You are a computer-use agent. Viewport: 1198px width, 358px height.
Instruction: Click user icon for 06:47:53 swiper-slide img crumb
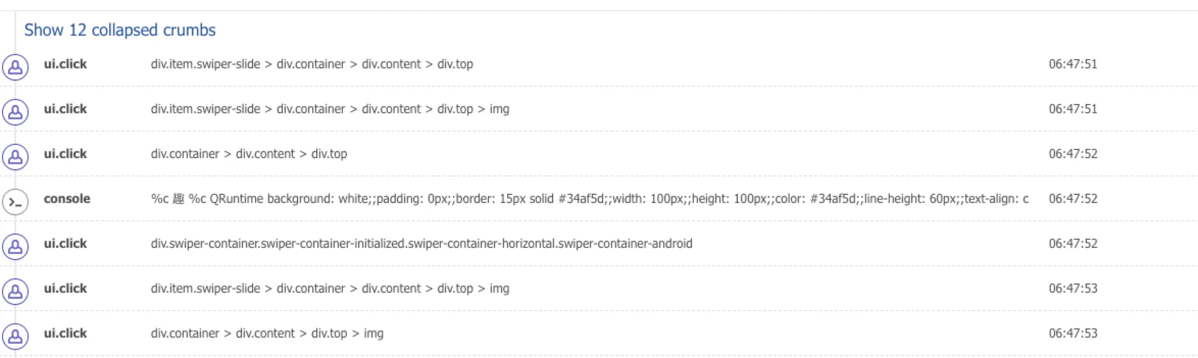coord(15,292)
